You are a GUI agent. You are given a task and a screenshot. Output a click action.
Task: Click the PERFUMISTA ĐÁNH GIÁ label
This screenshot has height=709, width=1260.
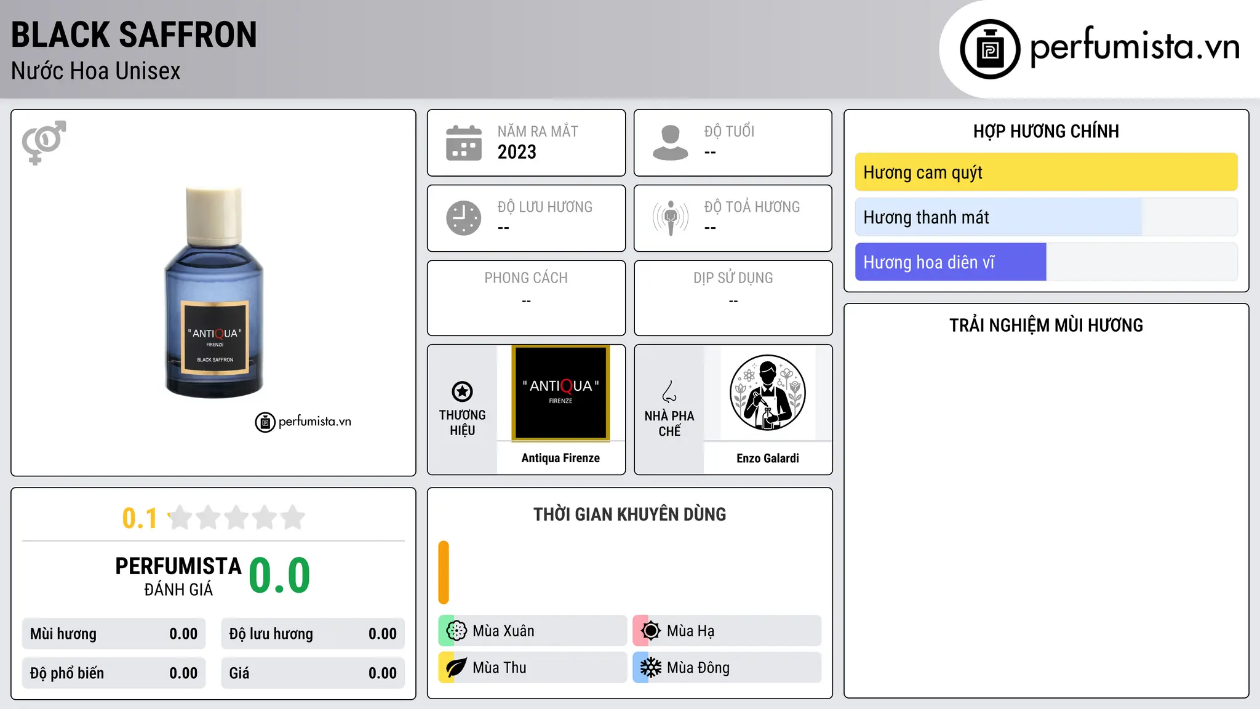coord(178,577)
